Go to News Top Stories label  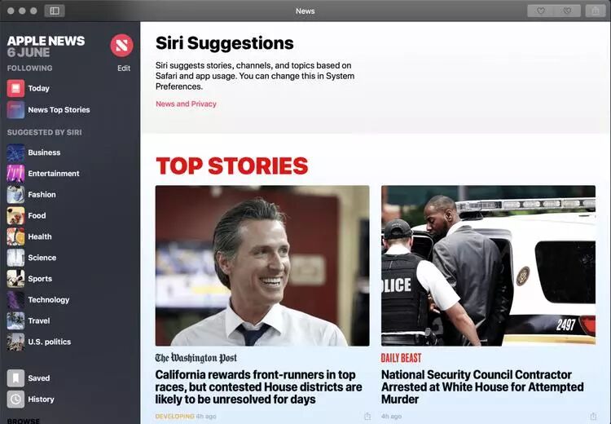pos(59,109)
